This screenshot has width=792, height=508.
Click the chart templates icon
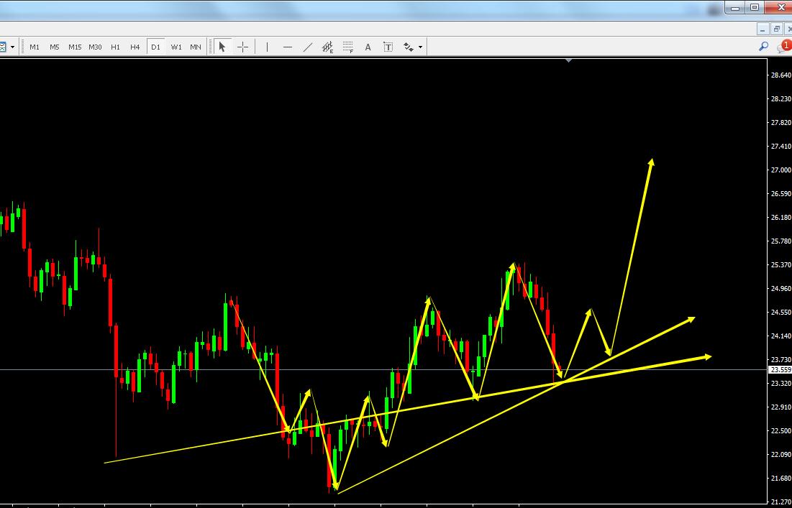tap(3, 47)
